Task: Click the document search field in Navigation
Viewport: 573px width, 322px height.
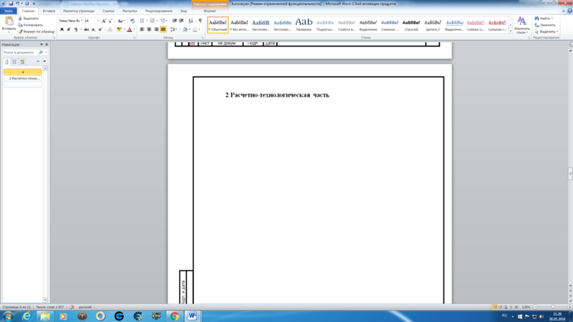Action: pos(21,52)
